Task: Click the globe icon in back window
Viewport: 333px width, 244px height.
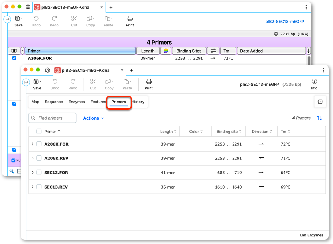Action: [x=28, y=7]
